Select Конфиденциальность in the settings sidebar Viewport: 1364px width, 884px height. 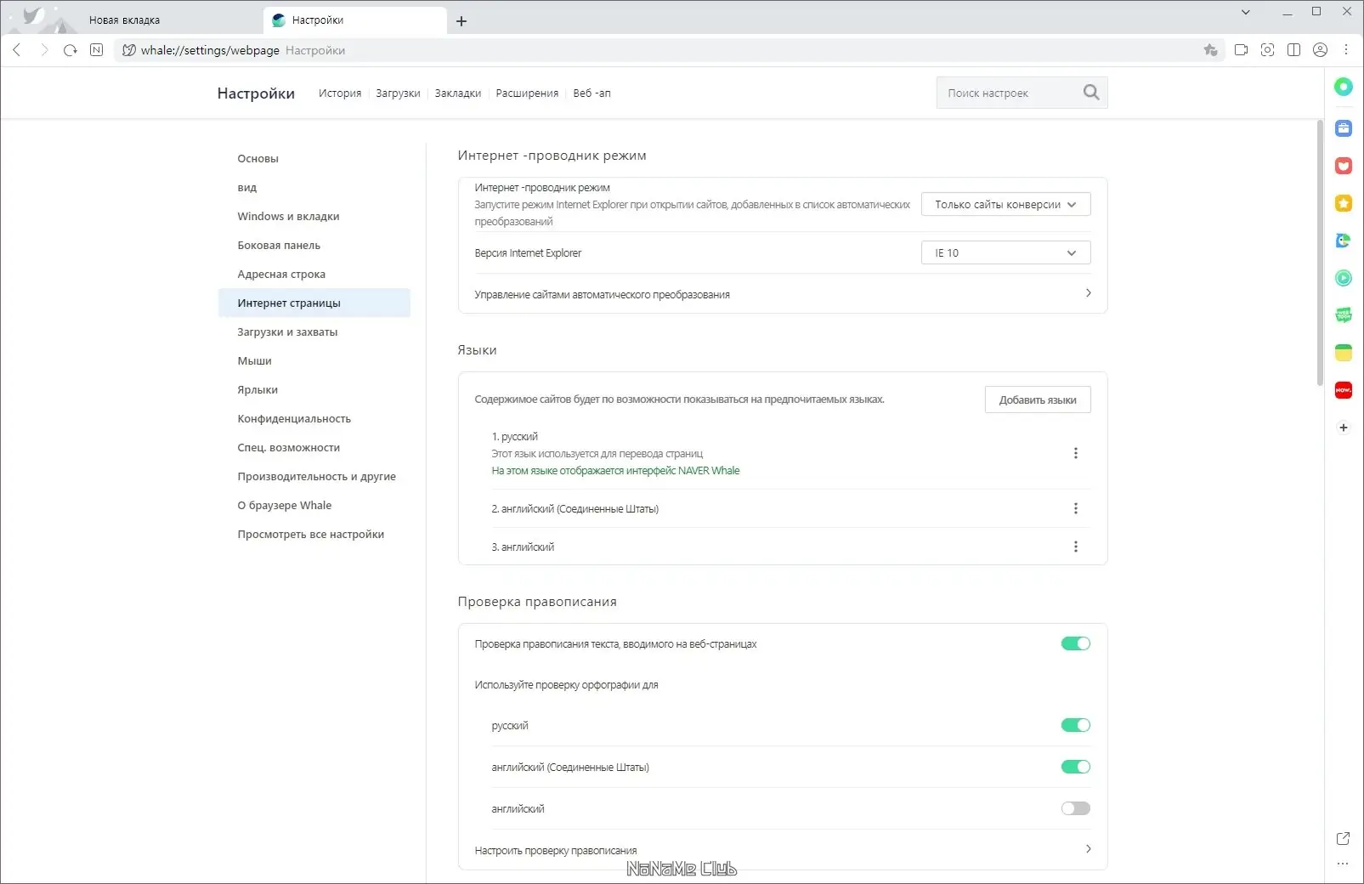click(294, 419)
